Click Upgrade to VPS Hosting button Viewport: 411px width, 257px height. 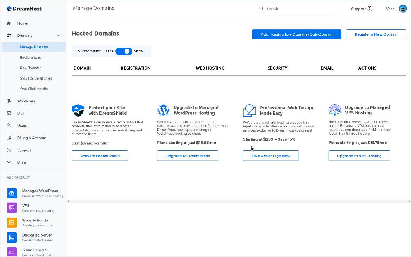tap(359, 156)
